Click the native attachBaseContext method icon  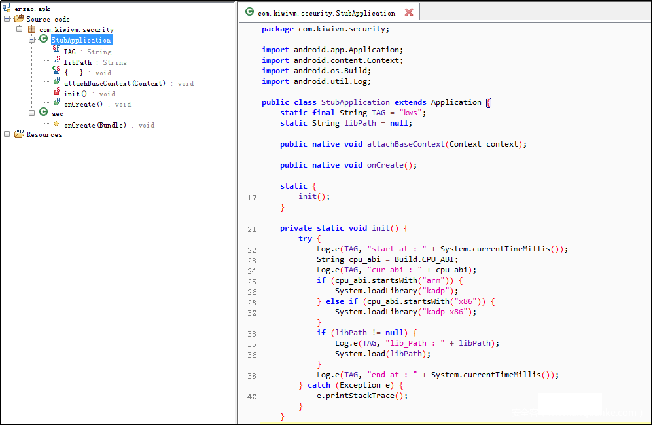(x=57, y=83)
